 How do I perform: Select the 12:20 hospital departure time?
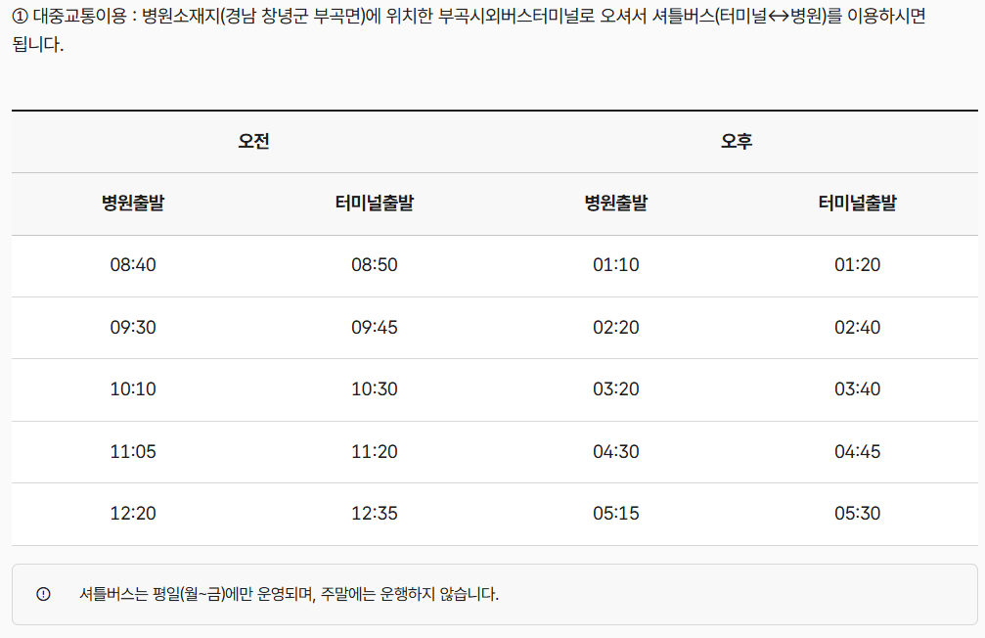pos(131,514)
